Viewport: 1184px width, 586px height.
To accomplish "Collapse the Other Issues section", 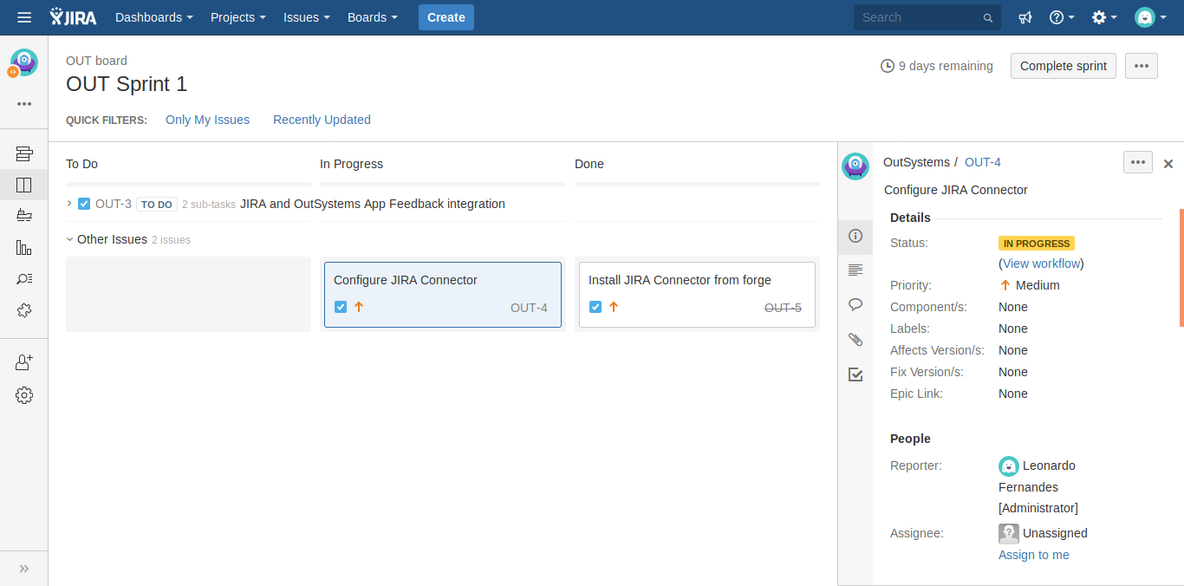I will pyautogui.click(x=69, y=239).
